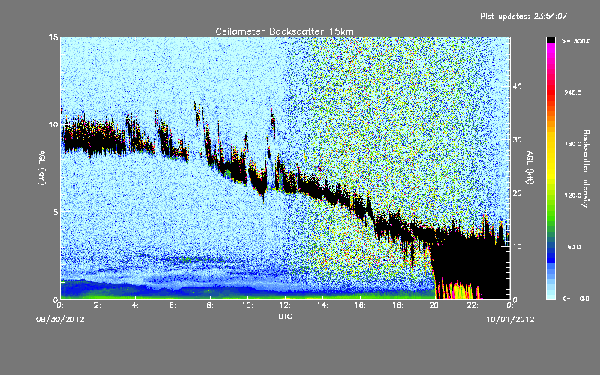Click the 5 km tick label on left axis
Image resolution: width=600 pixels, height=375 pixels.
[x=55, y=212]
